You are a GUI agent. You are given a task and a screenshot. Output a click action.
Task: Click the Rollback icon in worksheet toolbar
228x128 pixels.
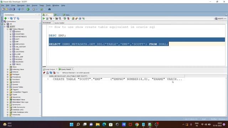pos(68,18)
